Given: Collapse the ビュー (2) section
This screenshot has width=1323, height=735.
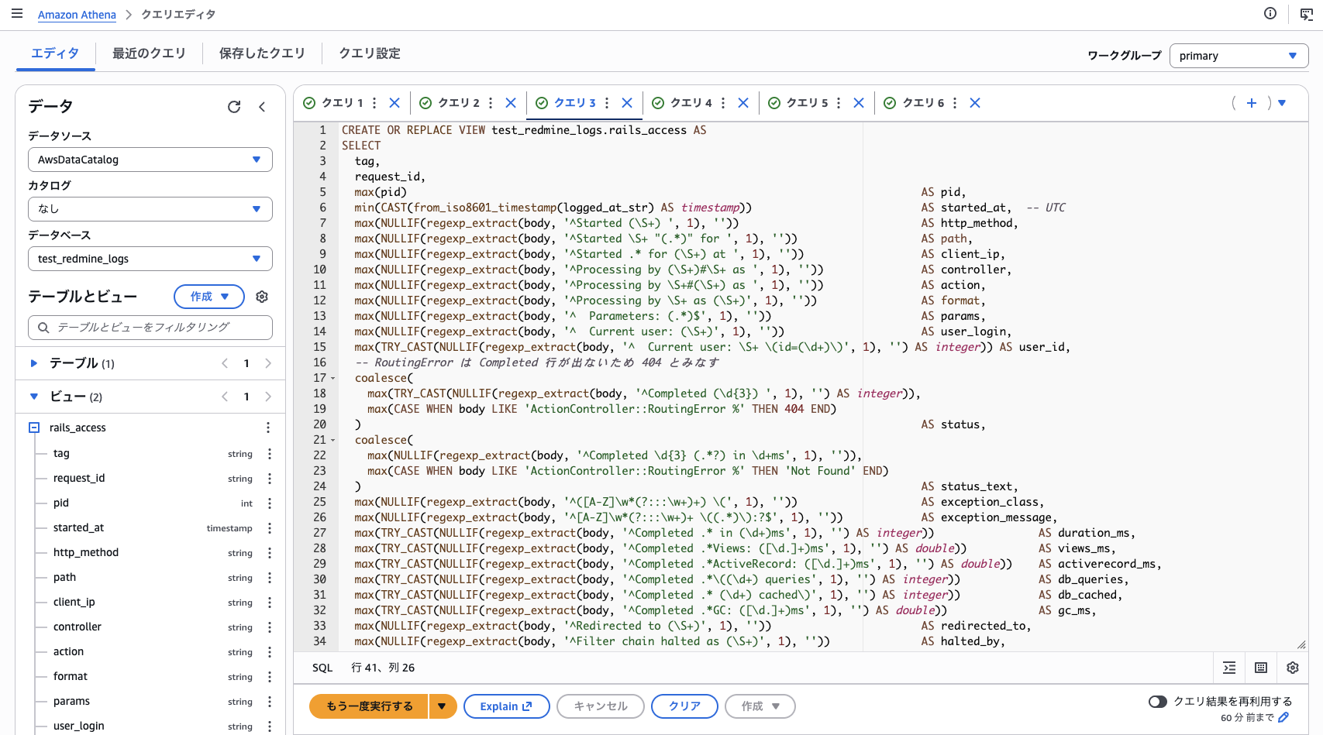Looking at the screenshot, I should [33, 397].
